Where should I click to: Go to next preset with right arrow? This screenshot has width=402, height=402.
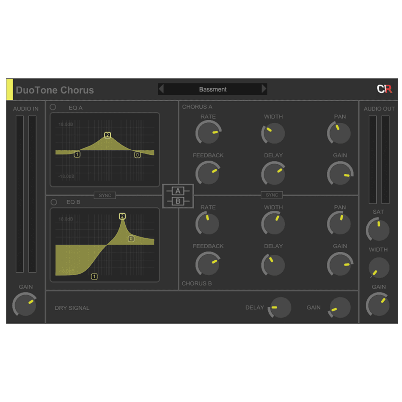pos(264,89)
